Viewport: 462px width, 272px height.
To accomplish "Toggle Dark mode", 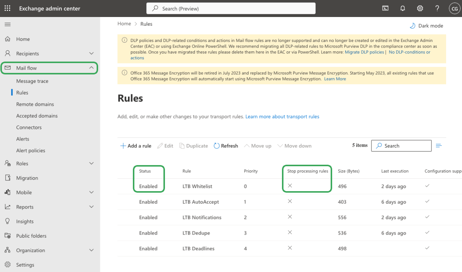I will (426, 26).
